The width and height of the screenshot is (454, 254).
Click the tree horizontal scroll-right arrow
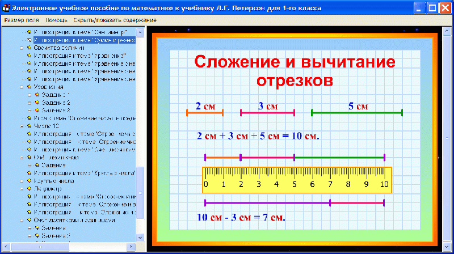click(x=131, y=247)
